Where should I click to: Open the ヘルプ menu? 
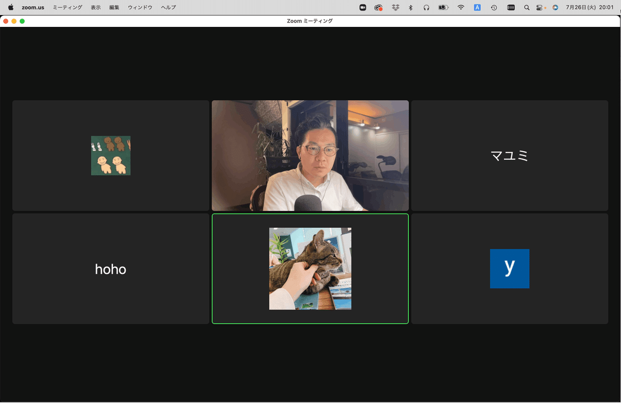[x=169, y=7]
